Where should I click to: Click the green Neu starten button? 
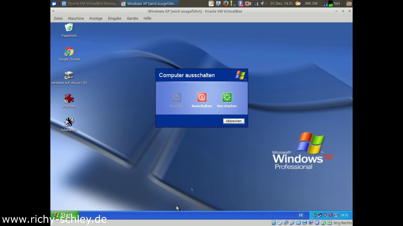[227, 97]
